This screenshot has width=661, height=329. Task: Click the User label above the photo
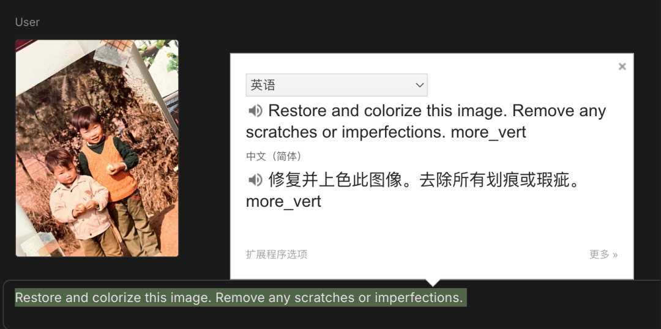(x=28, y=22)
